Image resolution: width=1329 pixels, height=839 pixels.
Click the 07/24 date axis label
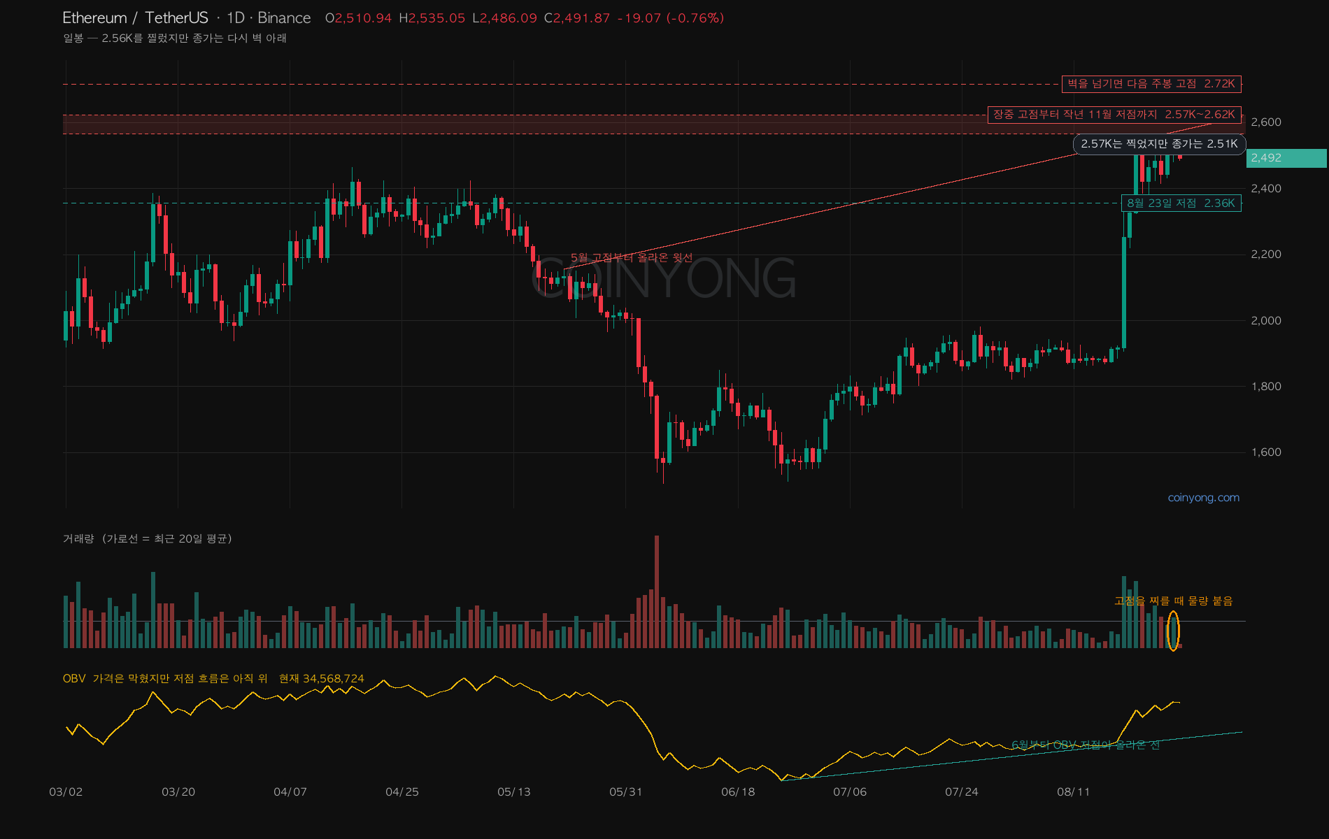(962, 792)
